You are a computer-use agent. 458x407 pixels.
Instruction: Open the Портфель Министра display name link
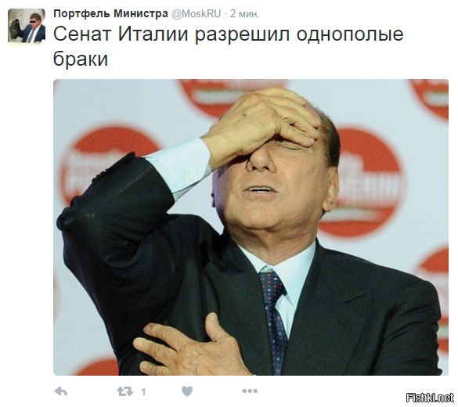pos(110,14)
